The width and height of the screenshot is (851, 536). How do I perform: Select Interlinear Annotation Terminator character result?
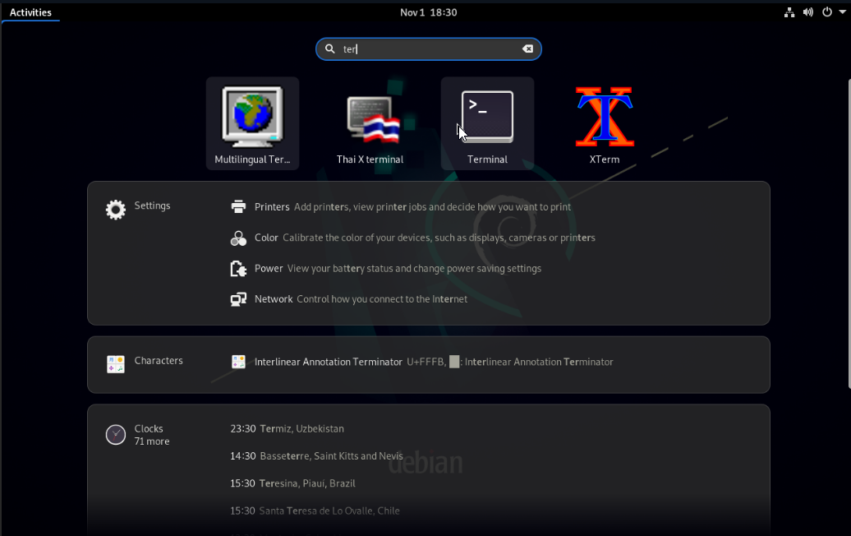click(329, 362)
